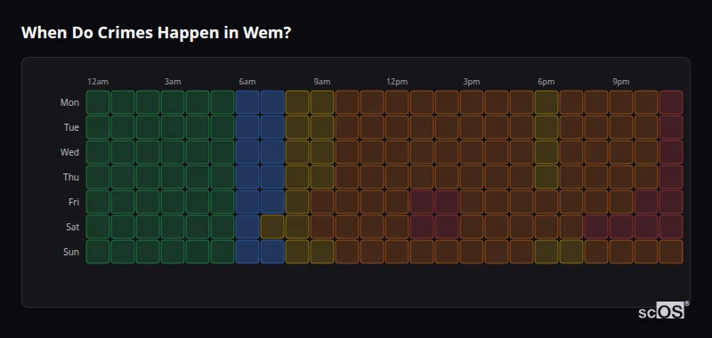Click the '3am' column label
This screenshot has width=712, height=338.
pos(173,82)
